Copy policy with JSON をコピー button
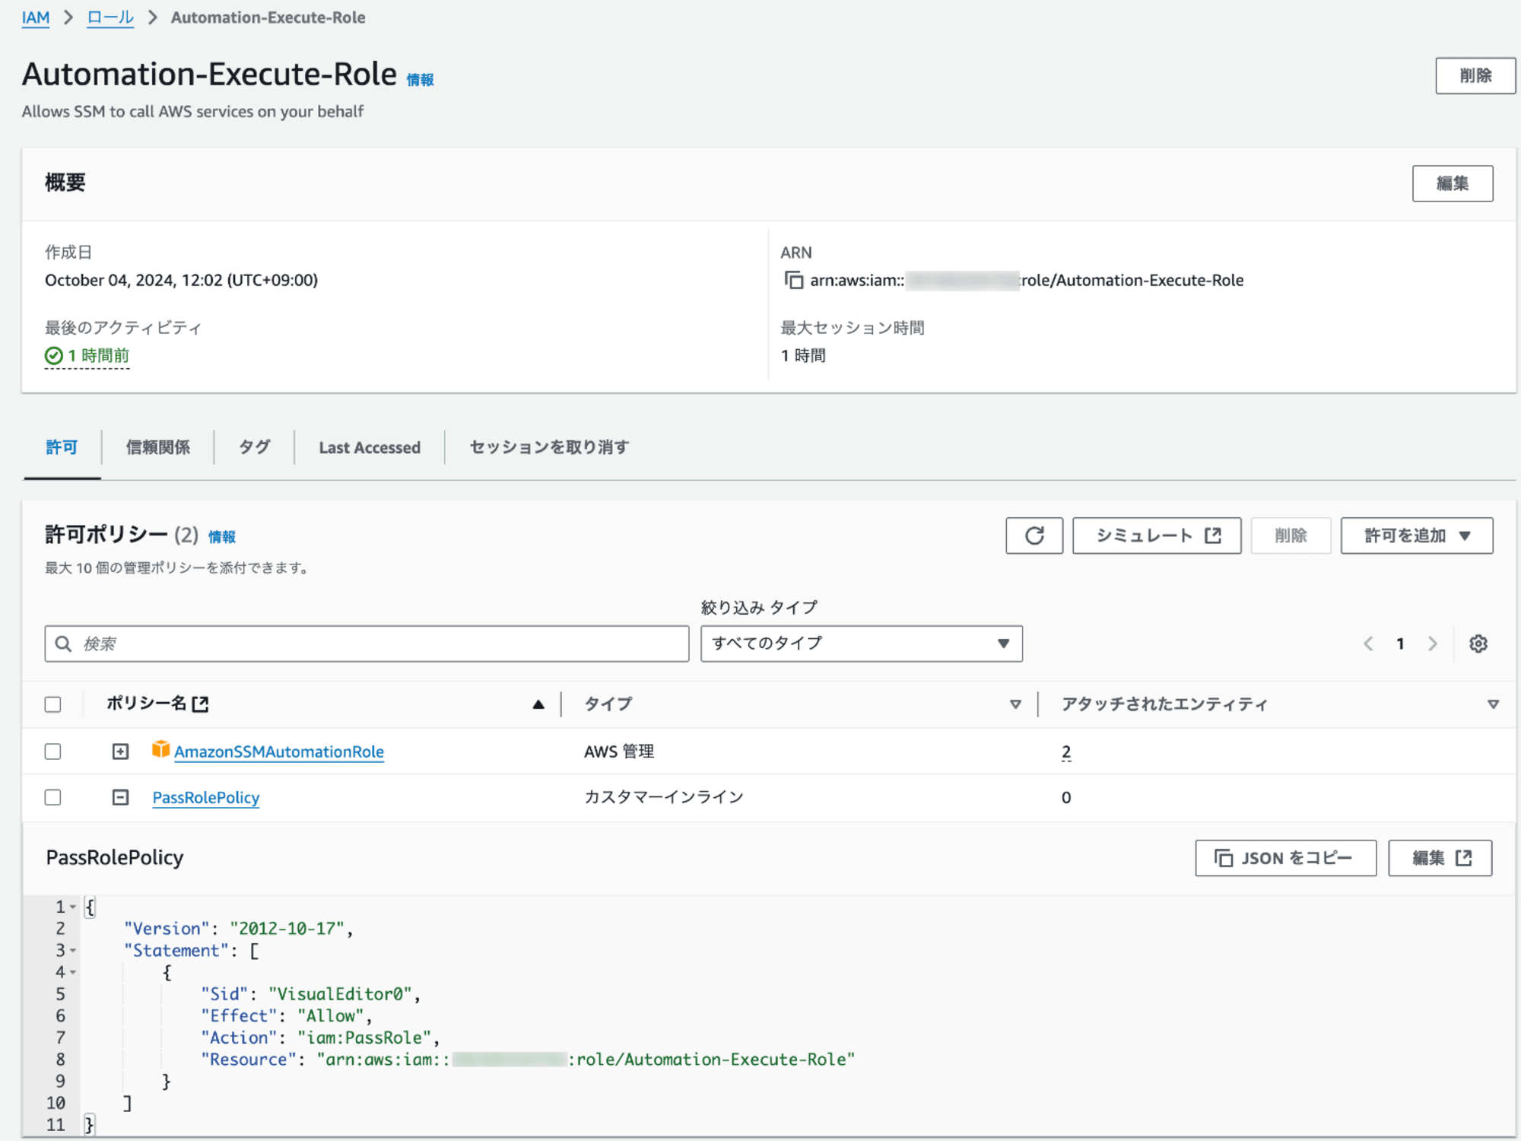The image size is (1521, 1141). [1285, 858]
